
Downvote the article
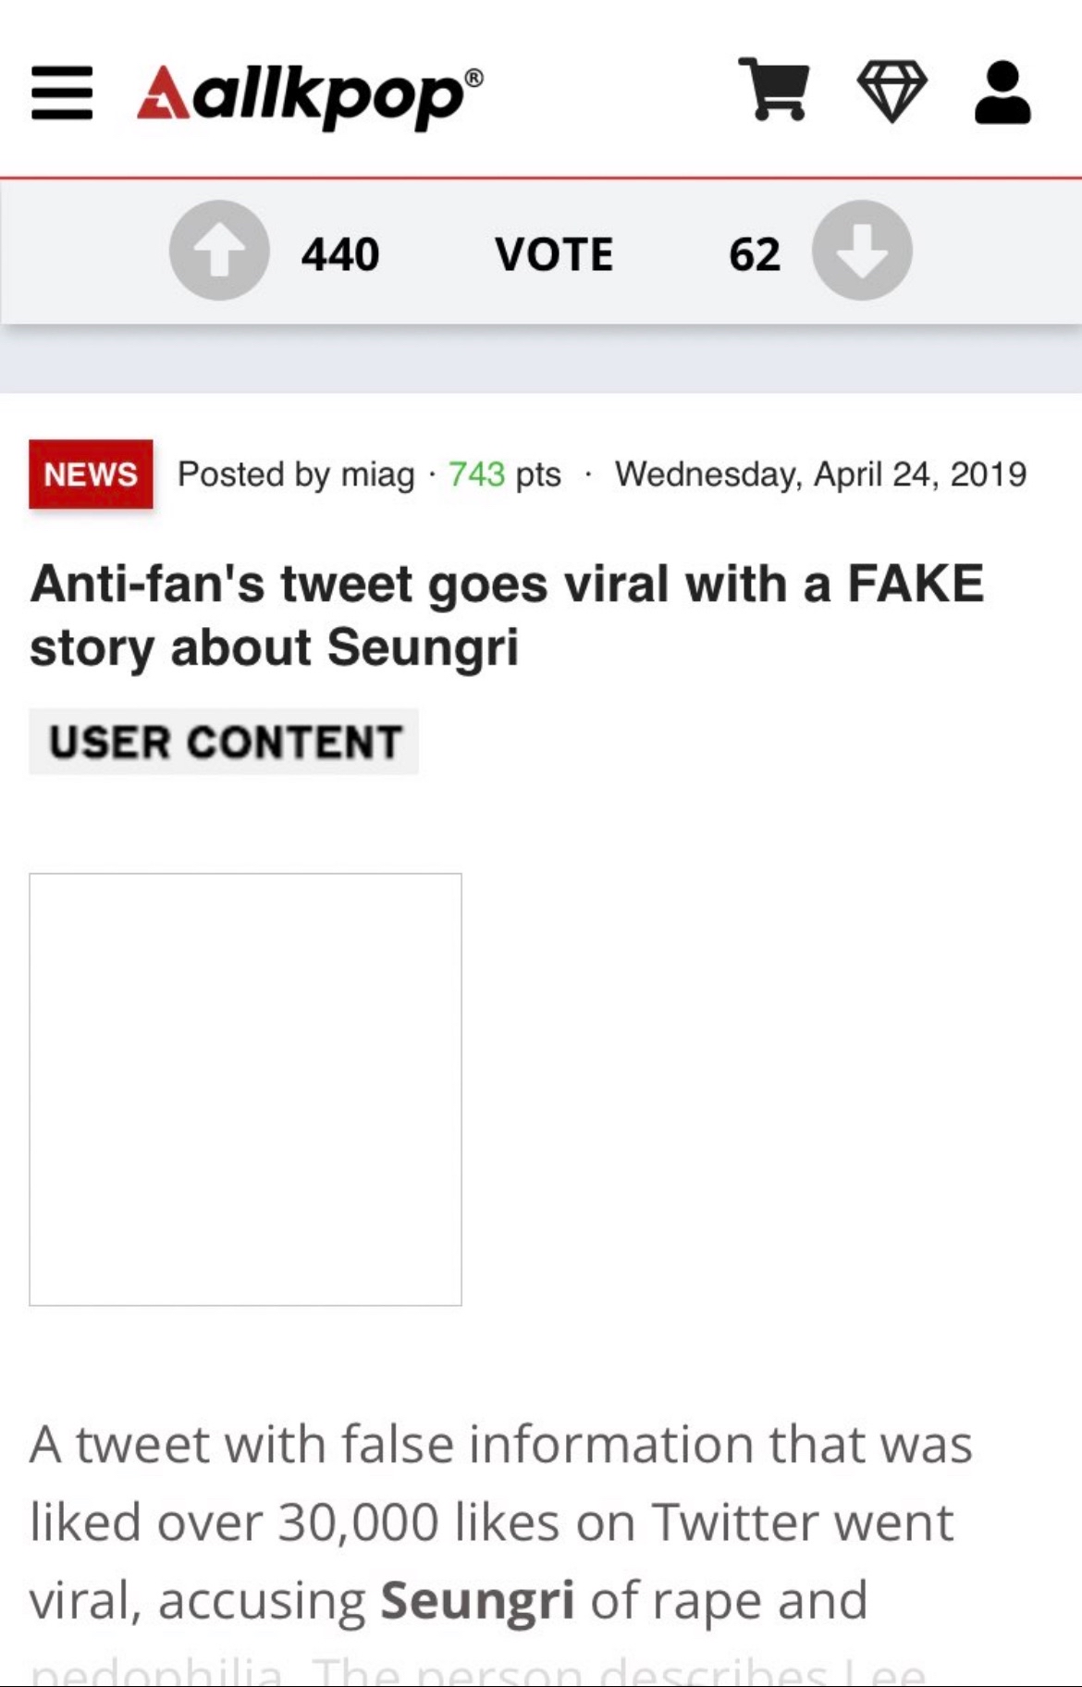point(863,251)
